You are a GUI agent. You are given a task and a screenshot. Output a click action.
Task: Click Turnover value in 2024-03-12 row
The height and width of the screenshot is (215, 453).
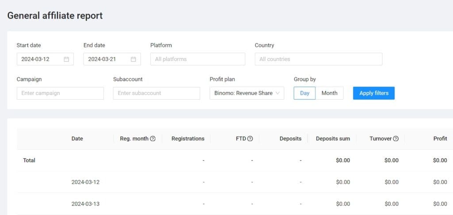[x=392, y=182]
